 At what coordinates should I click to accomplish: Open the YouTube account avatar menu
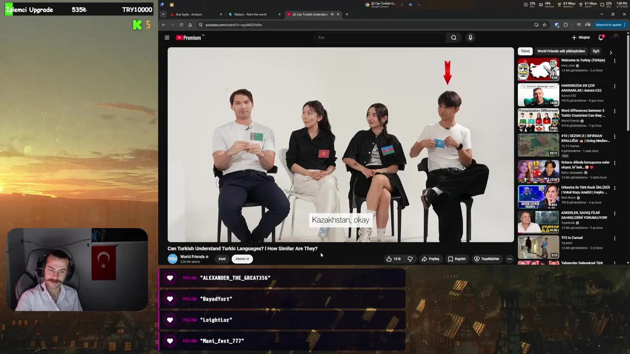click(x=615, y=37)
